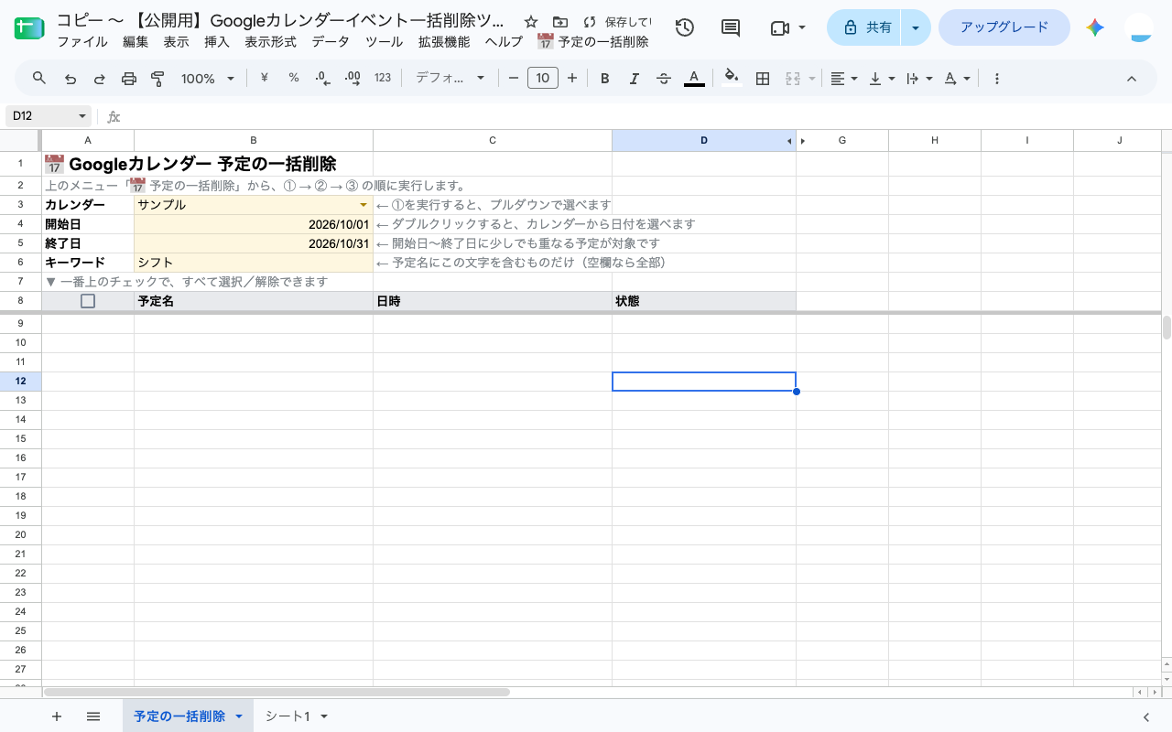
Task: Open text wrapping dropdown
Action: (x=919, y=79)
